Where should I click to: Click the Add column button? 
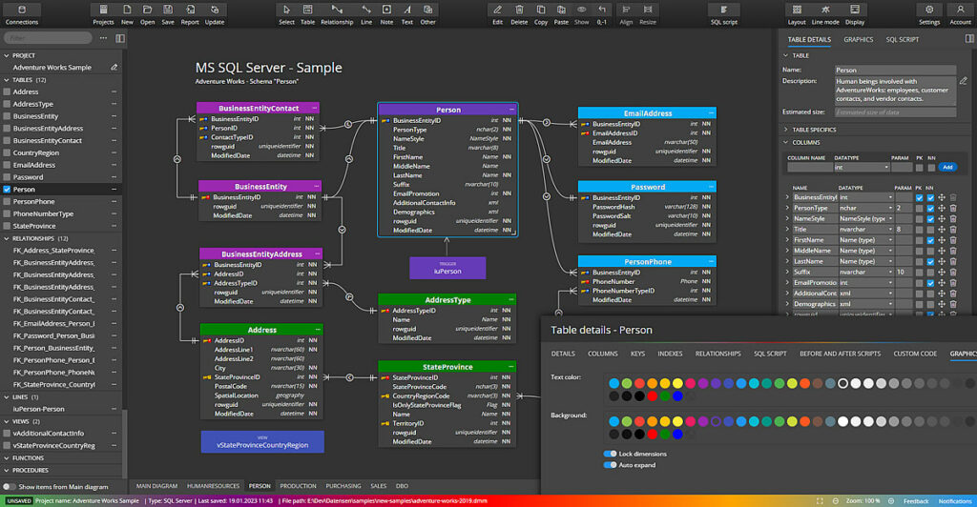click(947, 168)
